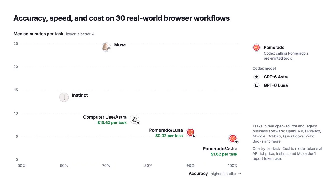This screenshot has height=189, width=336.
Task: Click the y-axis value 20
Action: click(16, 67)
